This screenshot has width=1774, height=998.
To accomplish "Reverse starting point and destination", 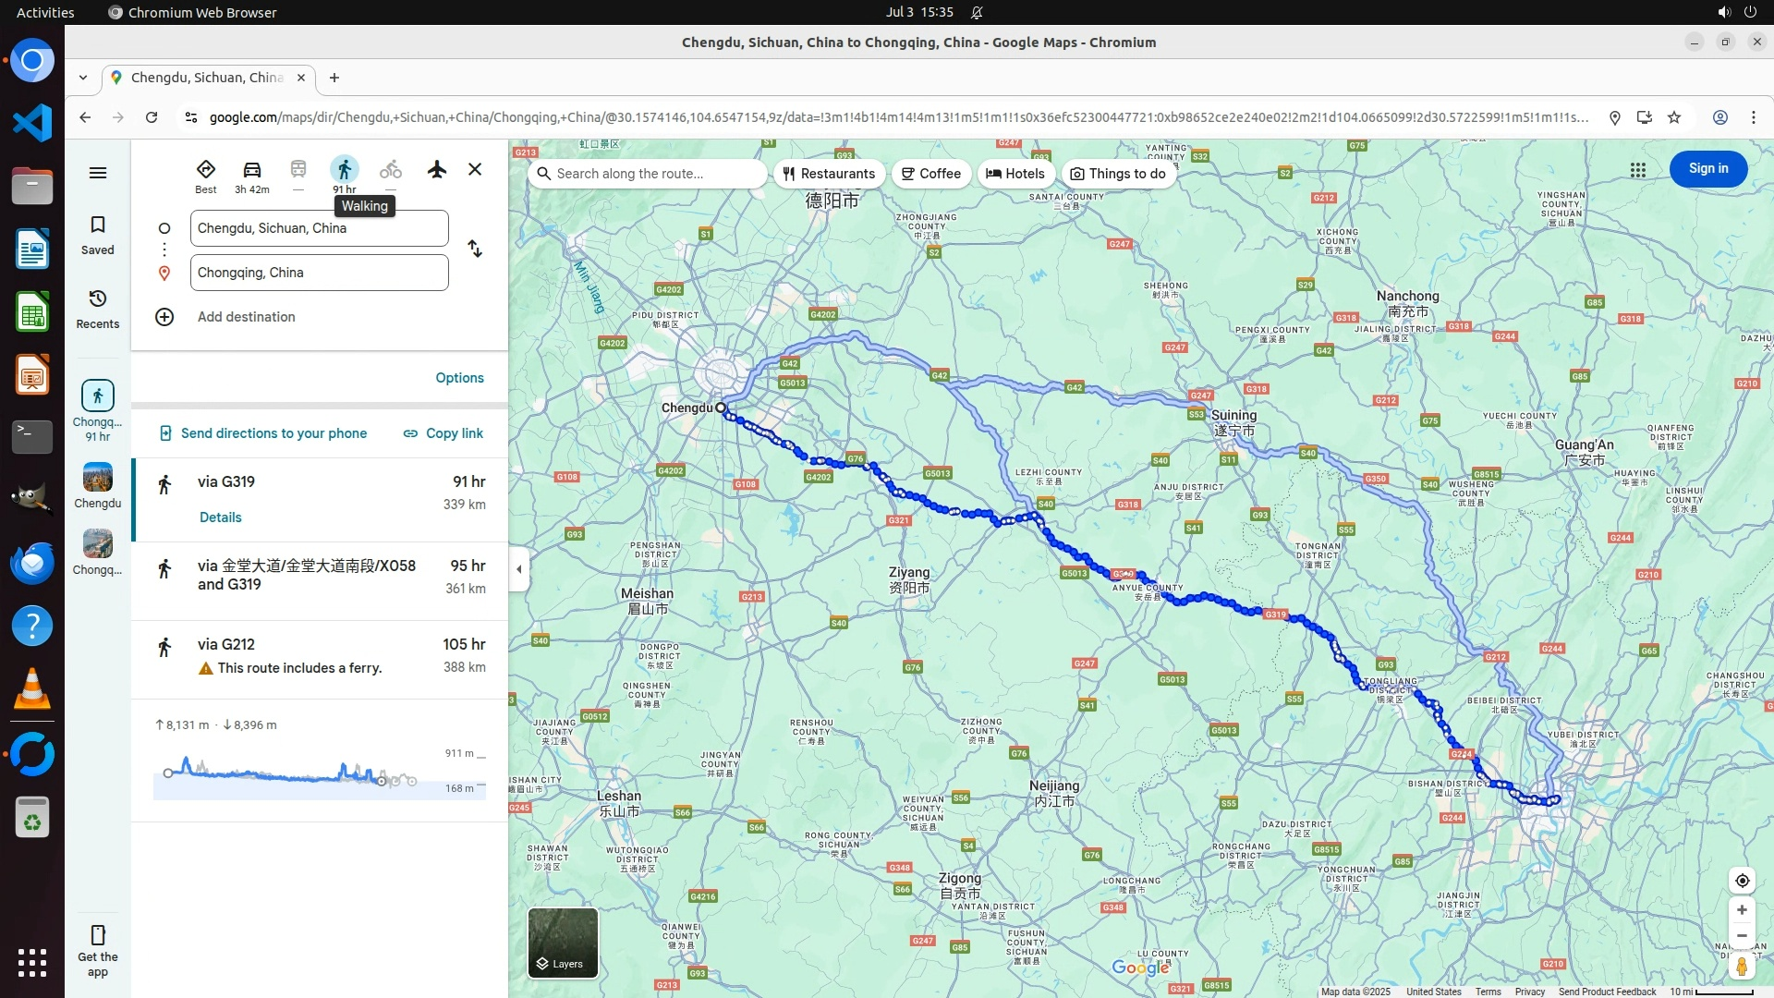I will tap(475, 249).
